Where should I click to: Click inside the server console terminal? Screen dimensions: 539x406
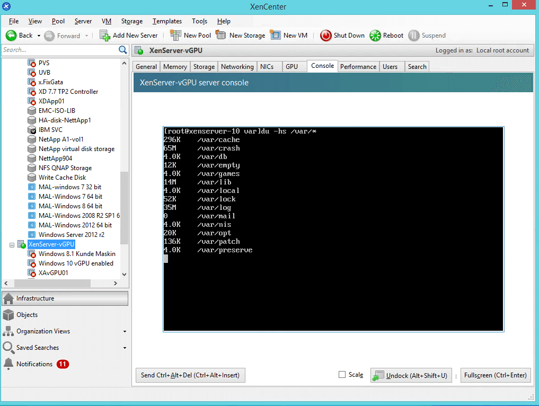tap(333, 229)
